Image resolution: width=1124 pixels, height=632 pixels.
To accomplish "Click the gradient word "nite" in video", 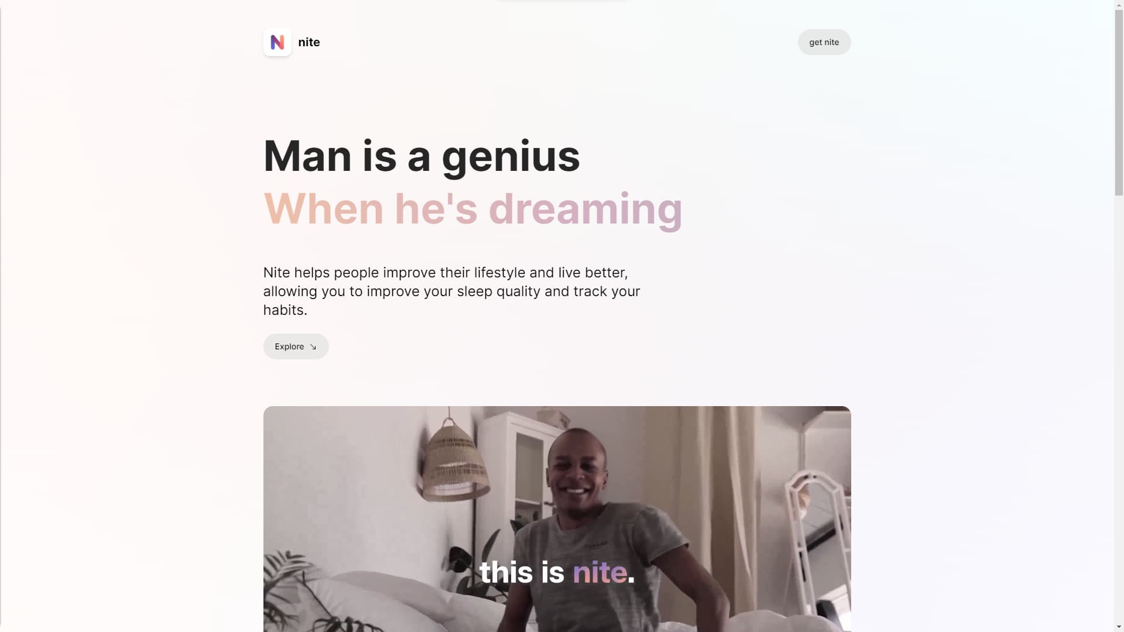I will 599,572.
